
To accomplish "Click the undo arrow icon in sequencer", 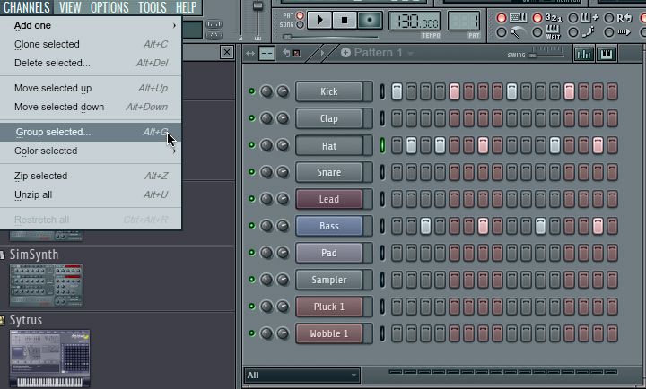I will click(286, 53).
